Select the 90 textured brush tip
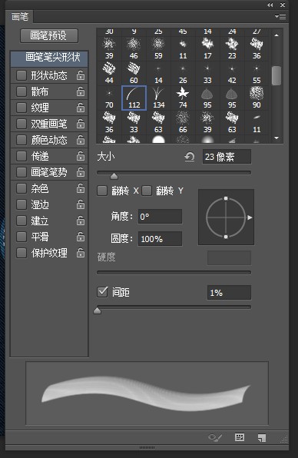 click(257, 98)
